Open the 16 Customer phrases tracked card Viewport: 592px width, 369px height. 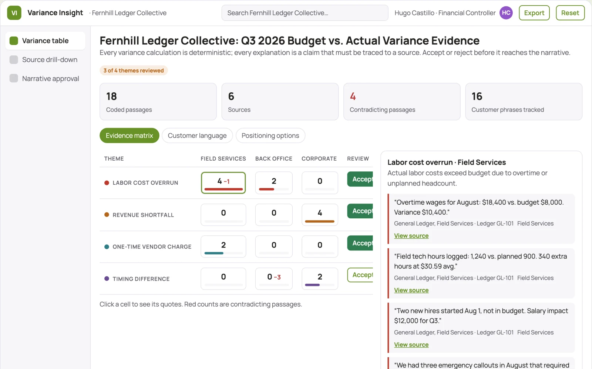click(x=524, y=102)
